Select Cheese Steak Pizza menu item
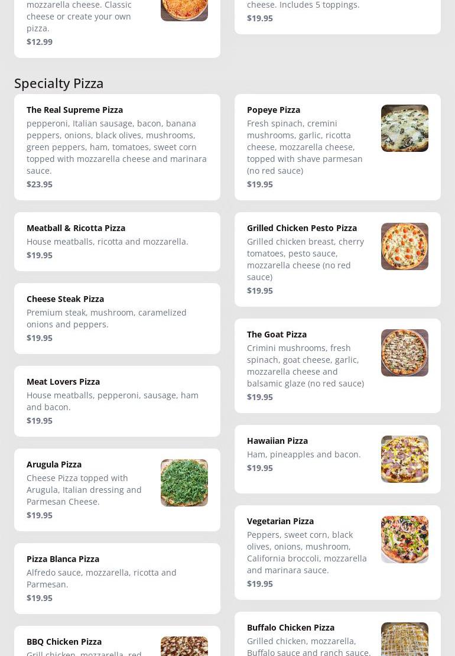455x656 pixels. 65,299
